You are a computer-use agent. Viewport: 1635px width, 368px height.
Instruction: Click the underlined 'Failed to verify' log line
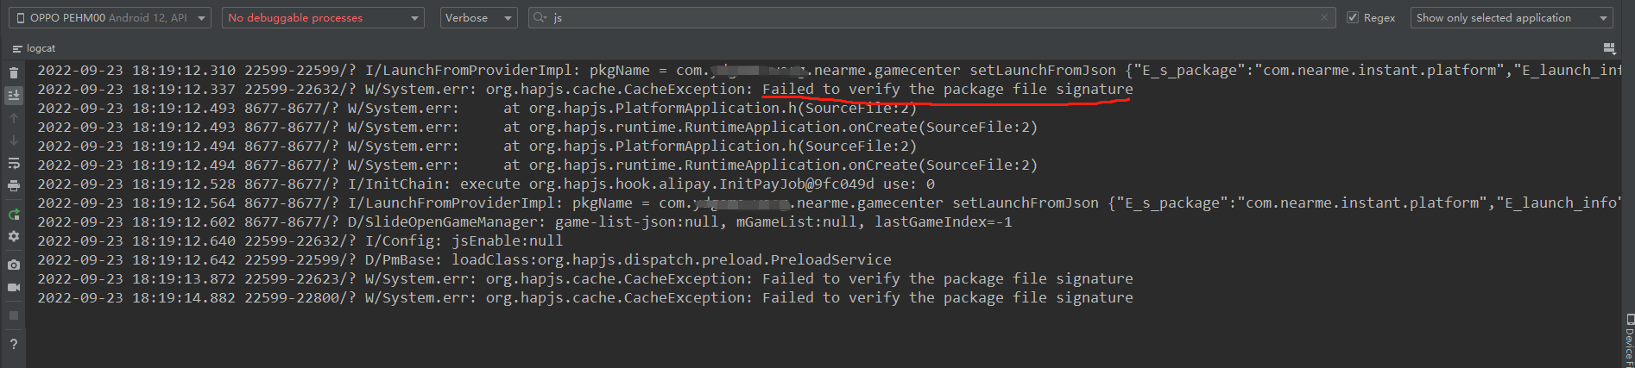click(x=947, y=90)
